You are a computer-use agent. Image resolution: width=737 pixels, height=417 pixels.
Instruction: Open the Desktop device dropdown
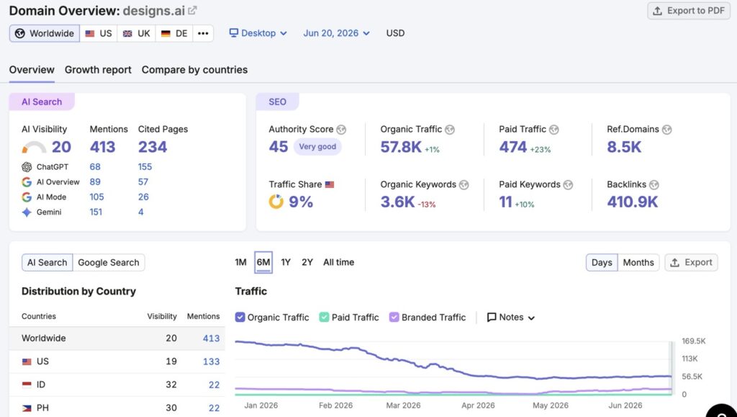click(258, 33)
